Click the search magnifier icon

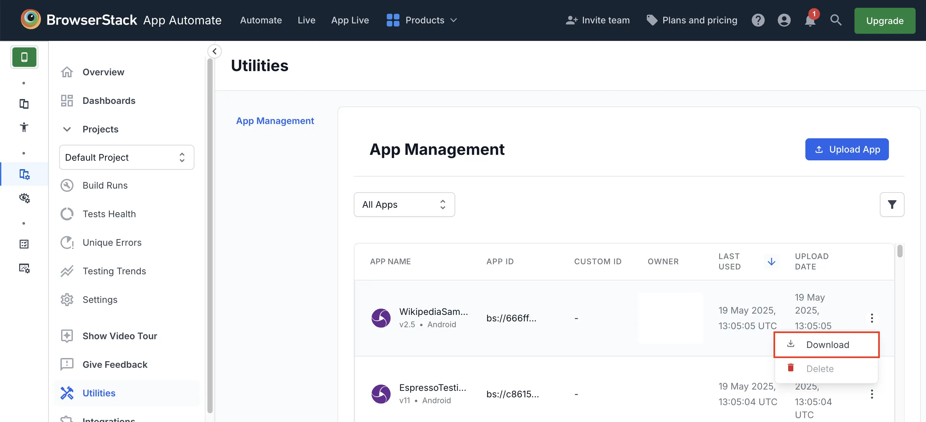coord(836,20)
